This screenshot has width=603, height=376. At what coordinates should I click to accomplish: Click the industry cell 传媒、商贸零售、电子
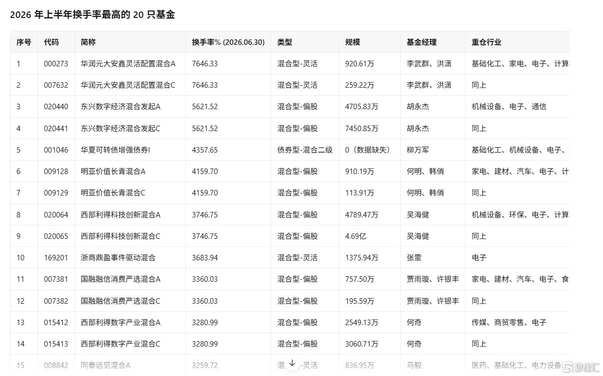(509, 323)
